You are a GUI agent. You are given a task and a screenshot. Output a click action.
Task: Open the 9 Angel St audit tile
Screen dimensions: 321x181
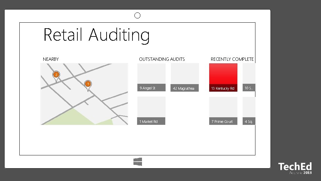point(151,77)
